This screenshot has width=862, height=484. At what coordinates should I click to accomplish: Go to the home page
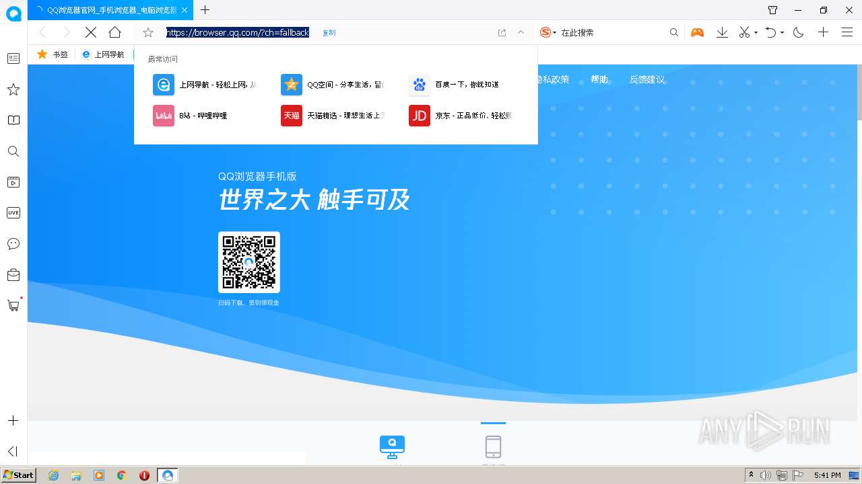[x=115, y=32]
